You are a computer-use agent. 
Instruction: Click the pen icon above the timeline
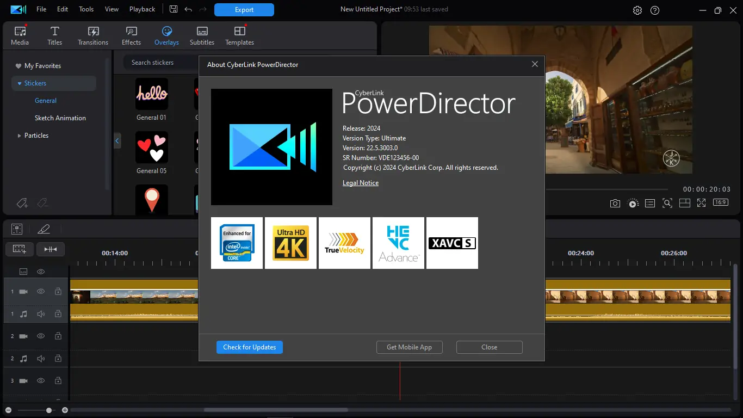pos(44,229)
